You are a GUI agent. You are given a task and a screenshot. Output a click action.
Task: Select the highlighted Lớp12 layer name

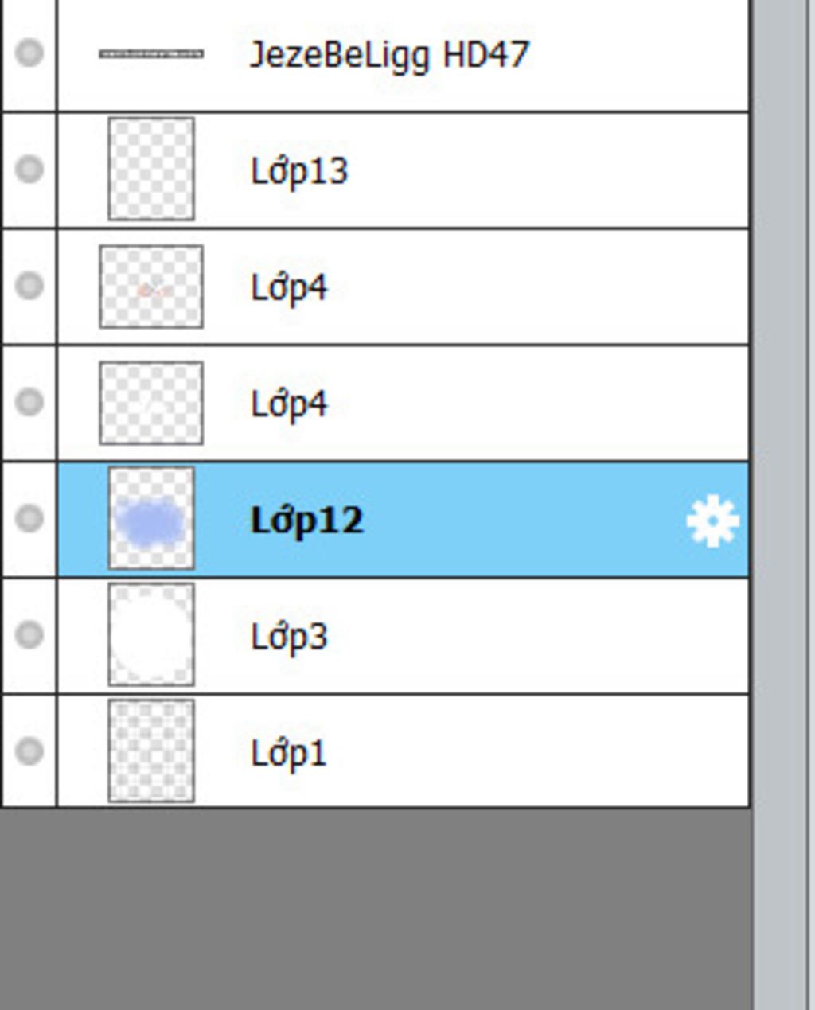[x=307, y=521]
